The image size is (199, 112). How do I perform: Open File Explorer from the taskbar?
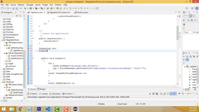tap(12, 109)
